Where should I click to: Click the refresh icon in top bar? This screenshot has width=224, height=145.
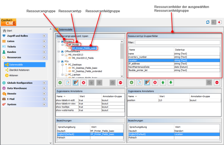pyautogui.click(x=208, y=22)
